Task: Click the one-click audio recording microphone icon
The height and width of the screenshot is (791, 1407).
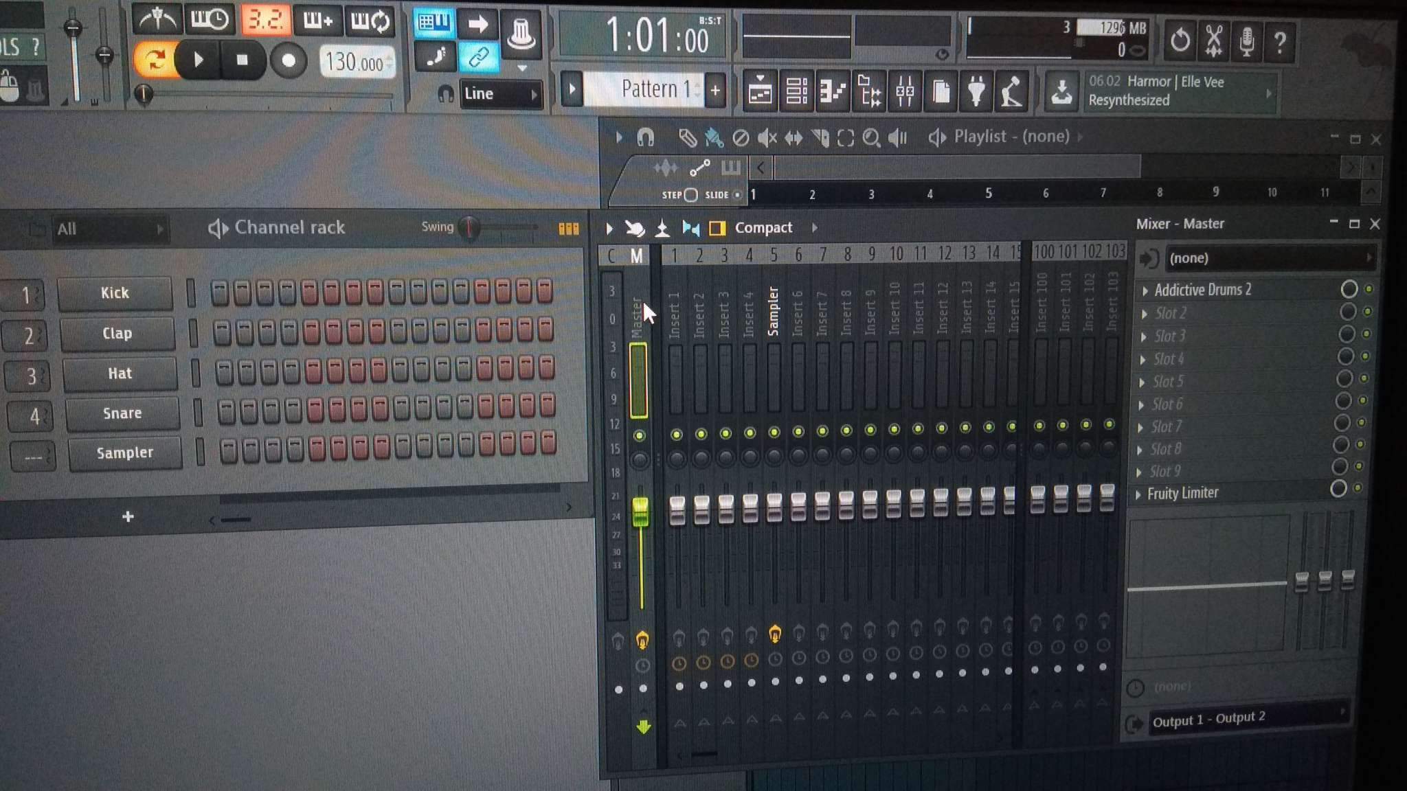Action: pyautogui.click(x=1246, y=41)
